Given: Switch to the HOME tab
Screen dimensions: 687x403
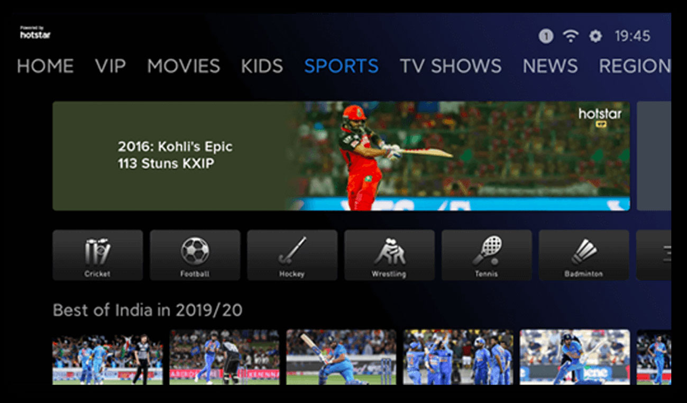Looking at the screenshot, I should click(45, 66).
